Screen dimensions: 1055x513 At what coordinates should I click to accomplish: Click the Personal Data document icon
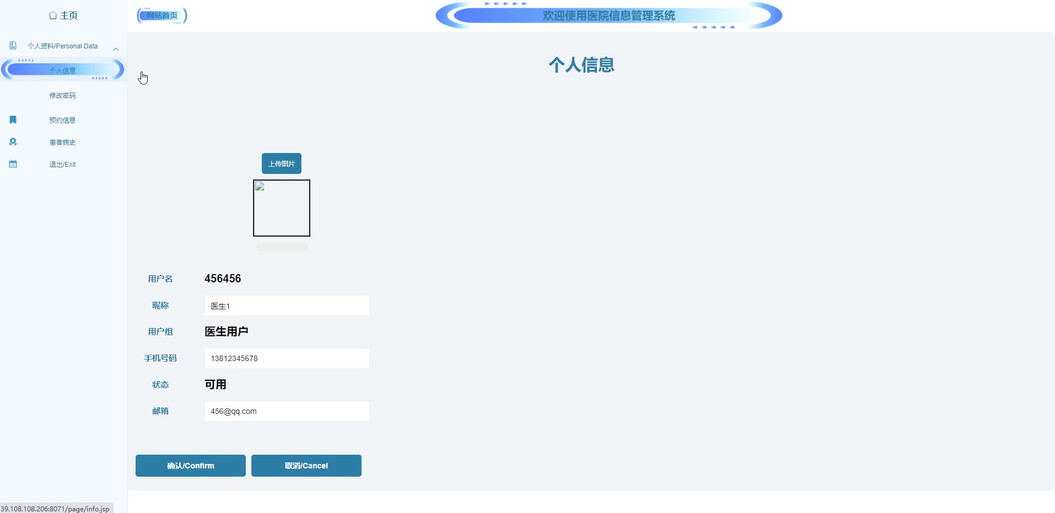coord(13,46)
